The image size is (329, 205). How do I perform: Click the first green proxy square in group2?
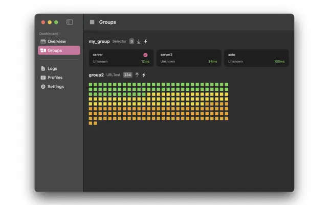[x=91, y=85]
